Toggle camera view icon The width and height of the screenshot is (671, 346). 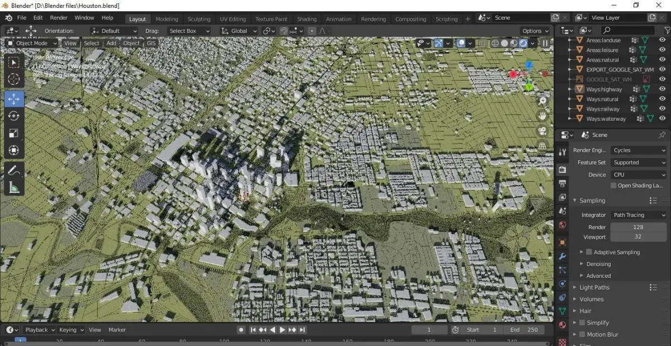[542, 131]
